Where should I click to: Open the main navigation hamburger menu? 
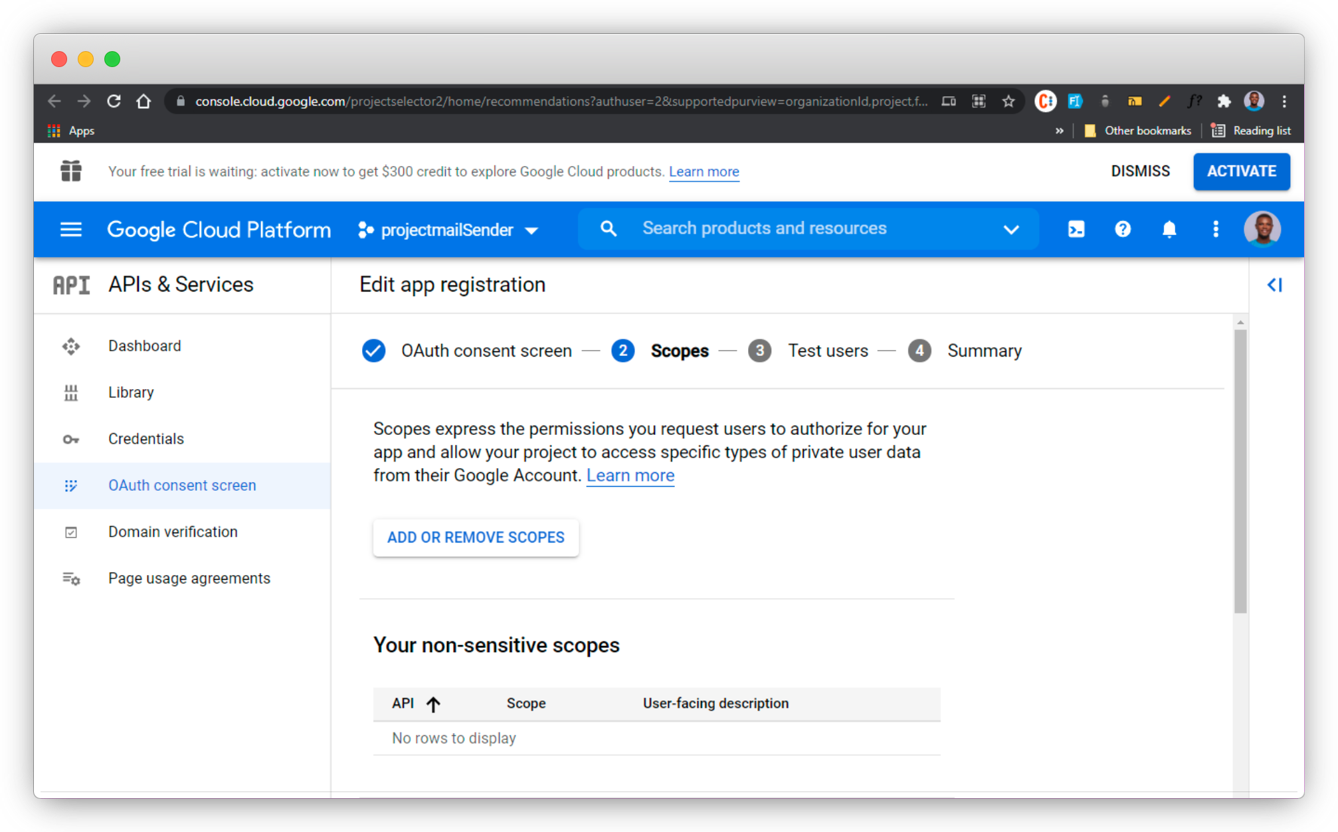coord(71,229)
